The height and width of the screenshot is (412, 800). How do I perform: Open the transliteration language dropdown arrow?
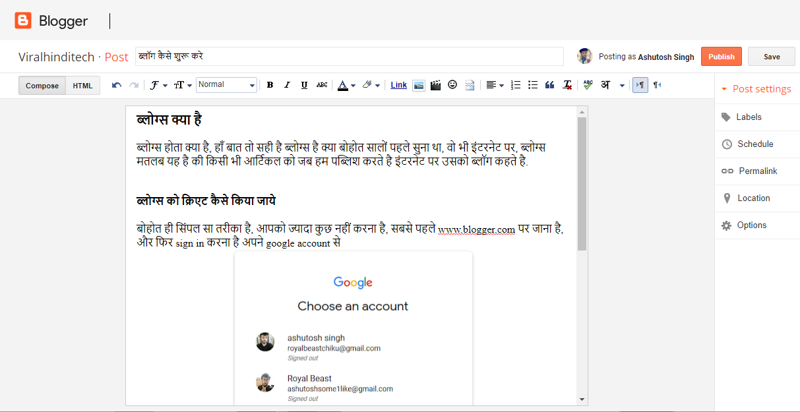622,85
